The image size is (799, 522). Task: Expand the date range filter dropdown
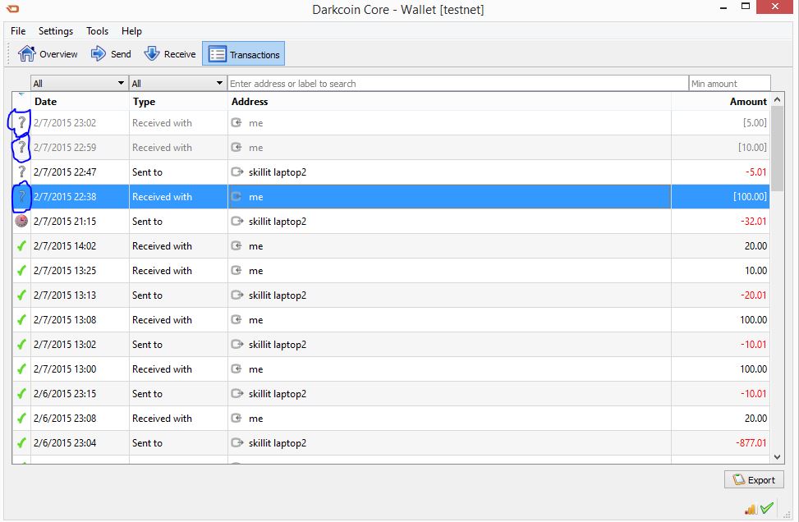pyautogui.click(x=79, y=83)
